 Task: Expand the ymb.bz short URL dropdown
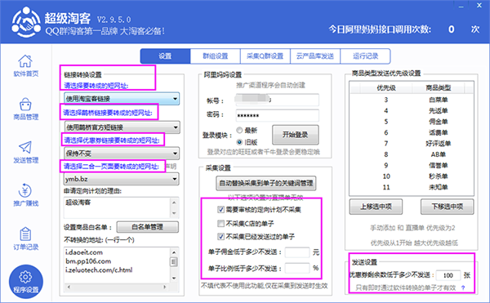click(x=122, y=179)
